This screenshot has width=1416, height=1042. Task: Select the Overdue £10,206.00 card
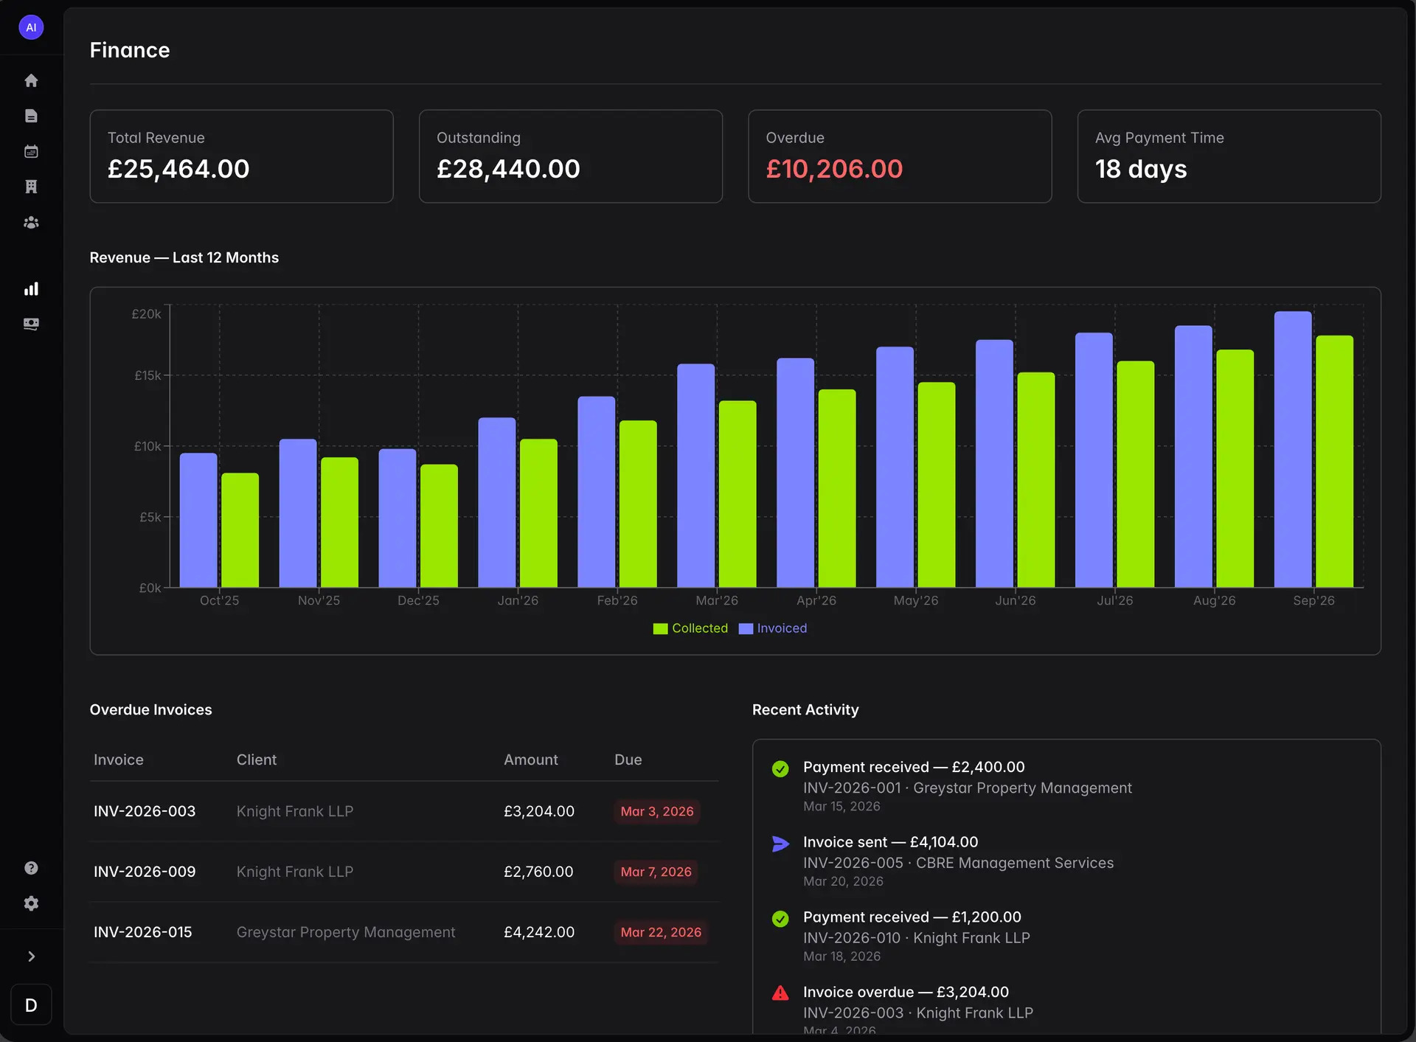pos(900,156)
